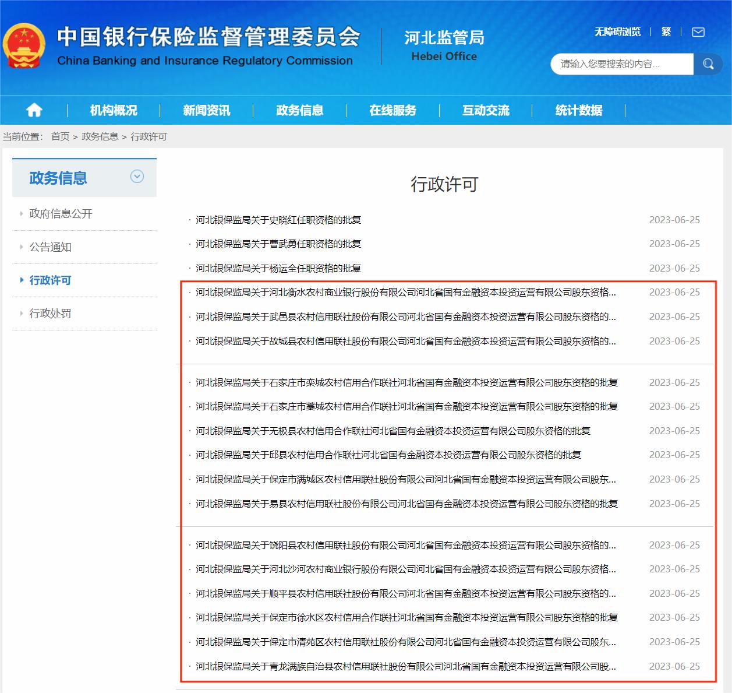The height and width of the screenshot is (693, 732).
Task: Open the envelope mail icon at top right
Action: pyautogui.click(x=698, y=33)
